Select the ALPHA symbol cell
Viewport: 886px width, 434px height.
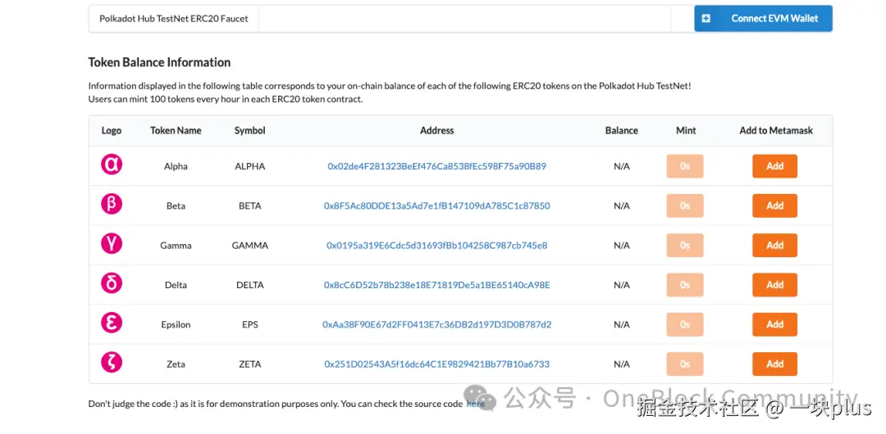pyautogui.click(x=249, y=166)
